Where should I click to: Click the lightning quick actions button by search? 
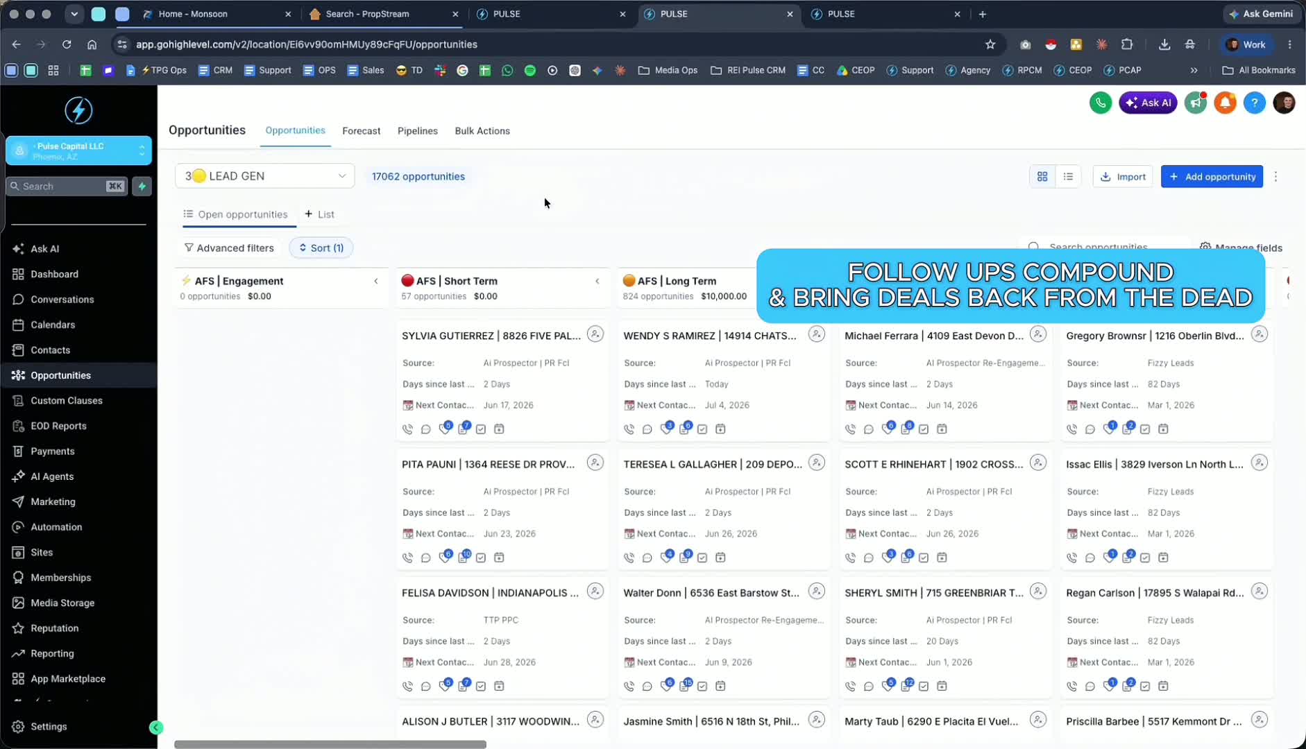(142, 186)
